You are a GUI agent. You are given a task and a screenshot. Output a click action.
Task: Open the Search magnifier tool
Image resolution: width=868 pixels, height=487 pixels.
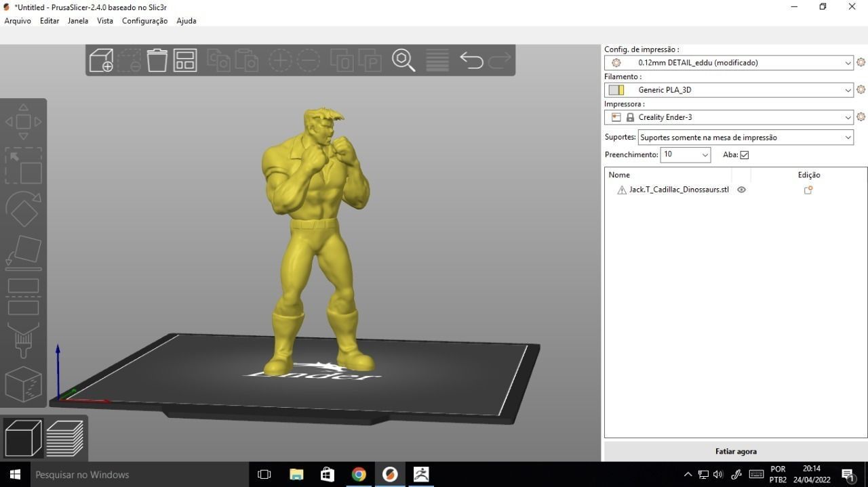tap(403, 60)
